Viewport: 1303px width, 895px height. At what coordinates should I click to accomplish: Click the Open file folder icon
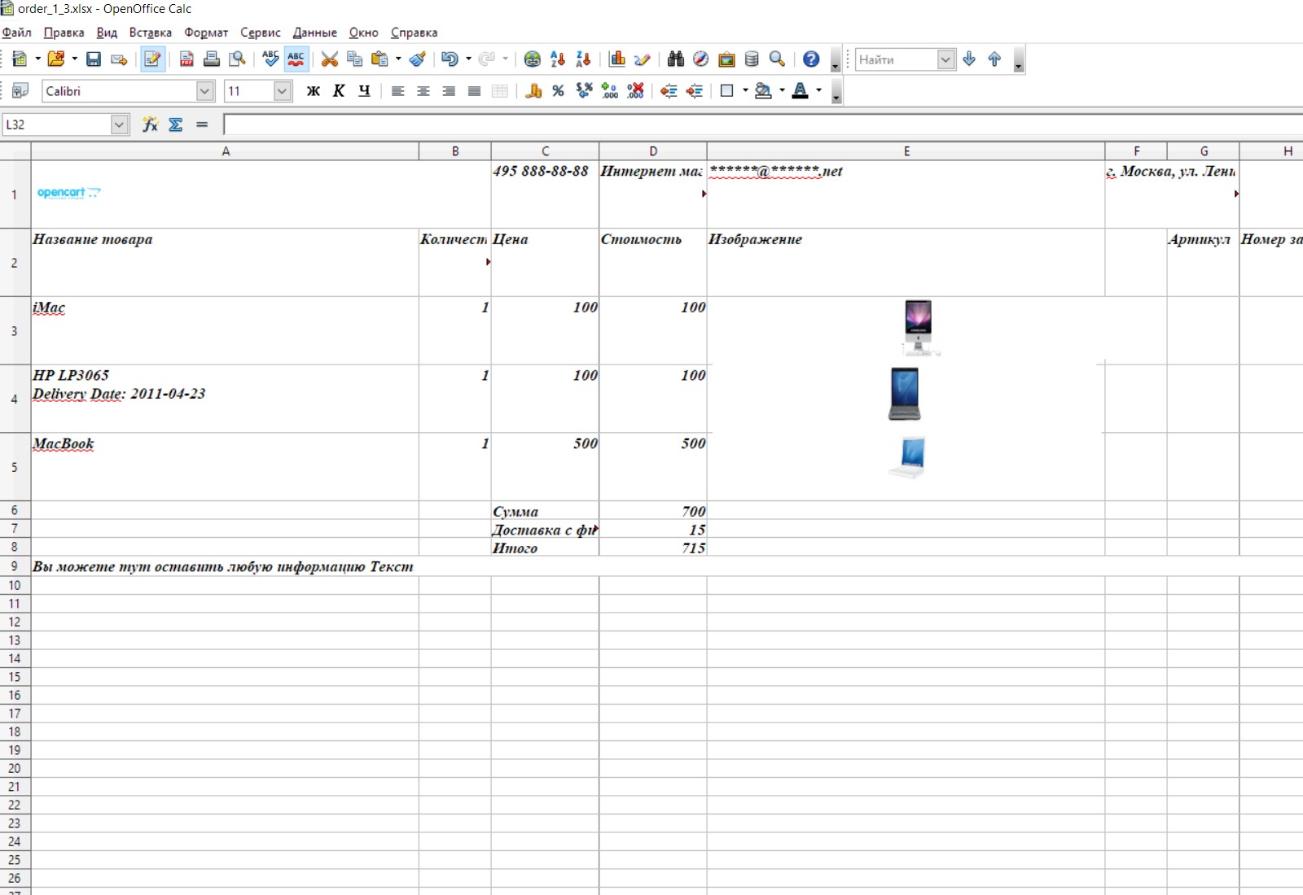click(55, 59)
